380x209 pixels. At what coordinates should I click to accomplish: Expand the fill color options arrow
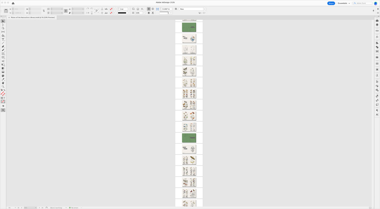tap(114, 9)
